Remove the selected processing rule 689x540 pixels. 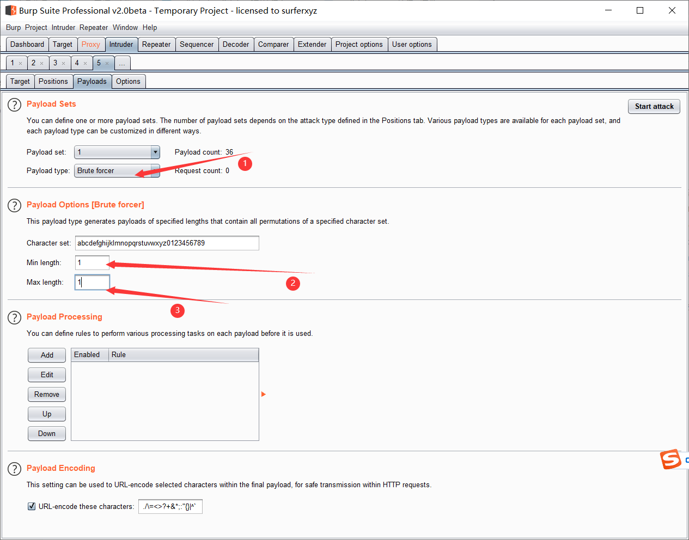click(x=47, y=394)
